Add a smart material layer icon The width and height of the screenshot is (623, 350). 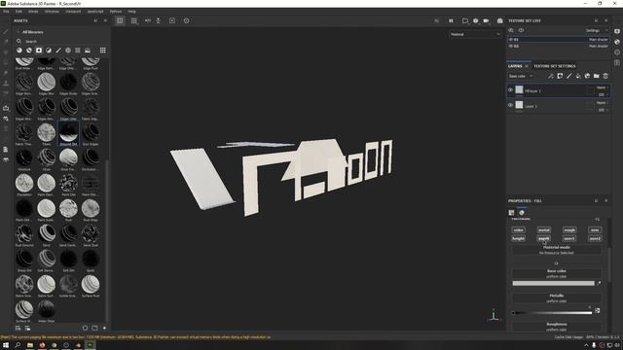[x=587, y=76]
